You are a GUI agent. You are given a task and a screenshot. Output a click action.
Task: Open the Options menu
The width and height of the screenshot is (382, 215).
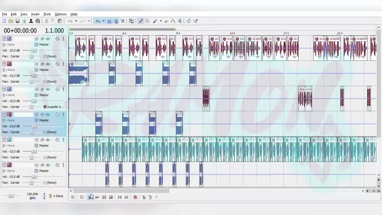(60, 14)
